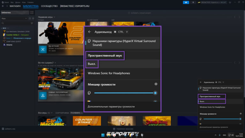The height and width of the screenshot is (138, 245).
Task: Open volume mixer gear settings
Action: pyautogui.click(x=156, y=84)
